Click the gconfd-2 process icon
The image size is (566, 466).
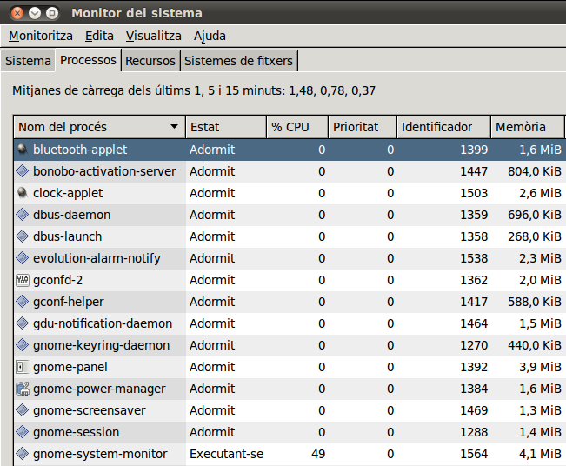[23, 280]
